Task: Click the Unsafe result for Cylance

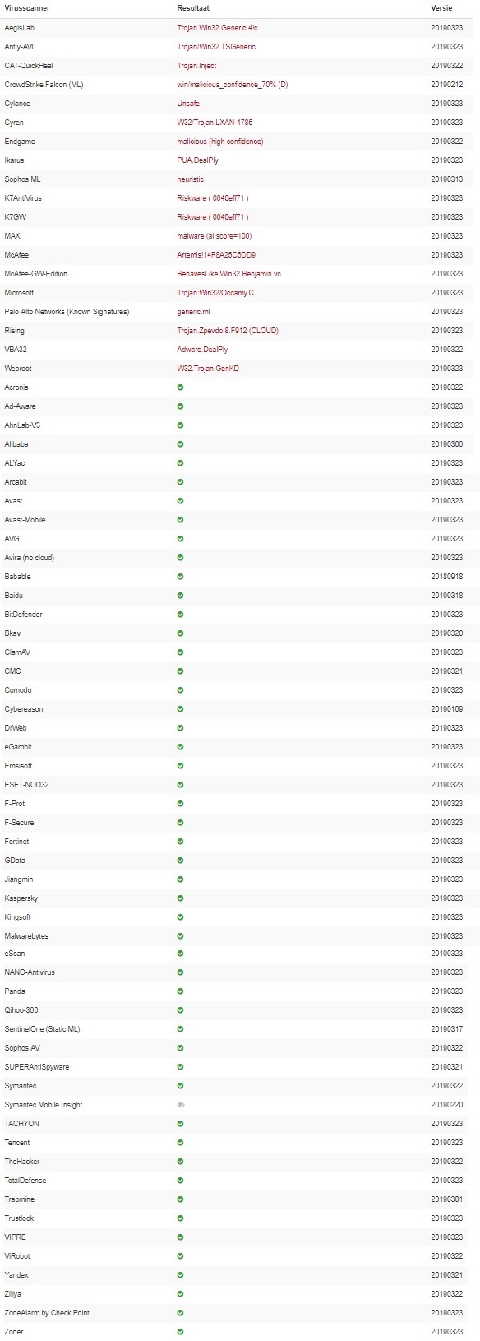Action: 188,104
